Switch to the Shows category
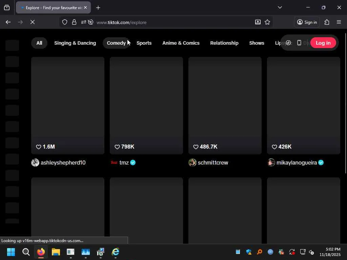Screen dimensions: 347x260 (257, 43)
